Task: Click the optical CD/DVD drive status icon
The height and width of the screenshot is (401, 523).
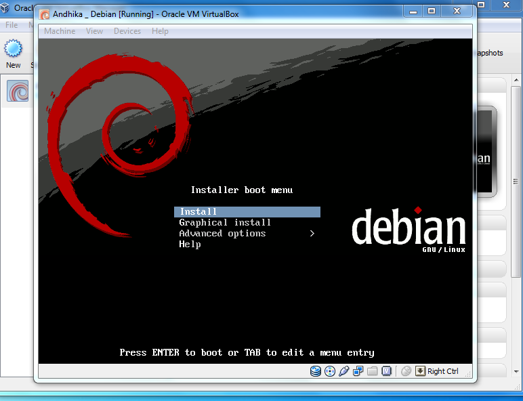Action: coord(329,371)
